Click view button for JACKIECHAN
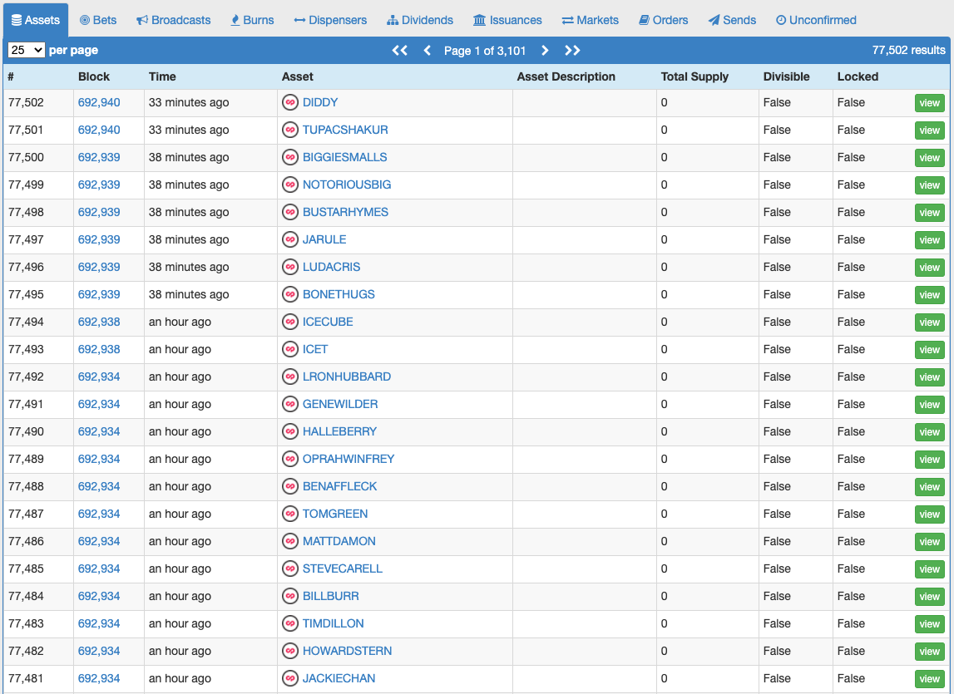 coord(929,678)
